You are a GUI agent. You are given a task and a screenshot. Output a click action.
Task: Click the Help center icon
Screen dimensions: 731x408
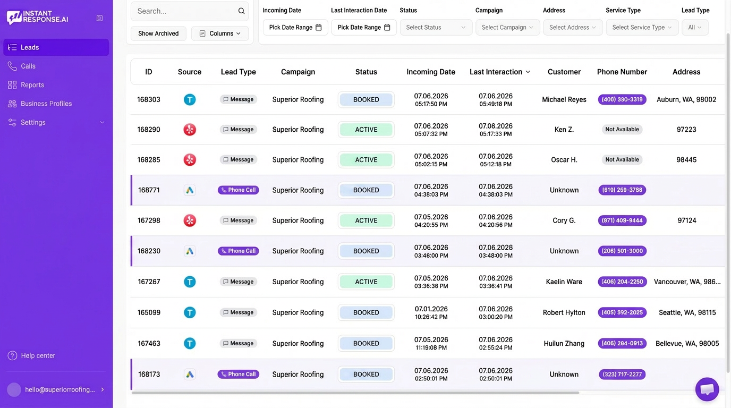point(12,355)
